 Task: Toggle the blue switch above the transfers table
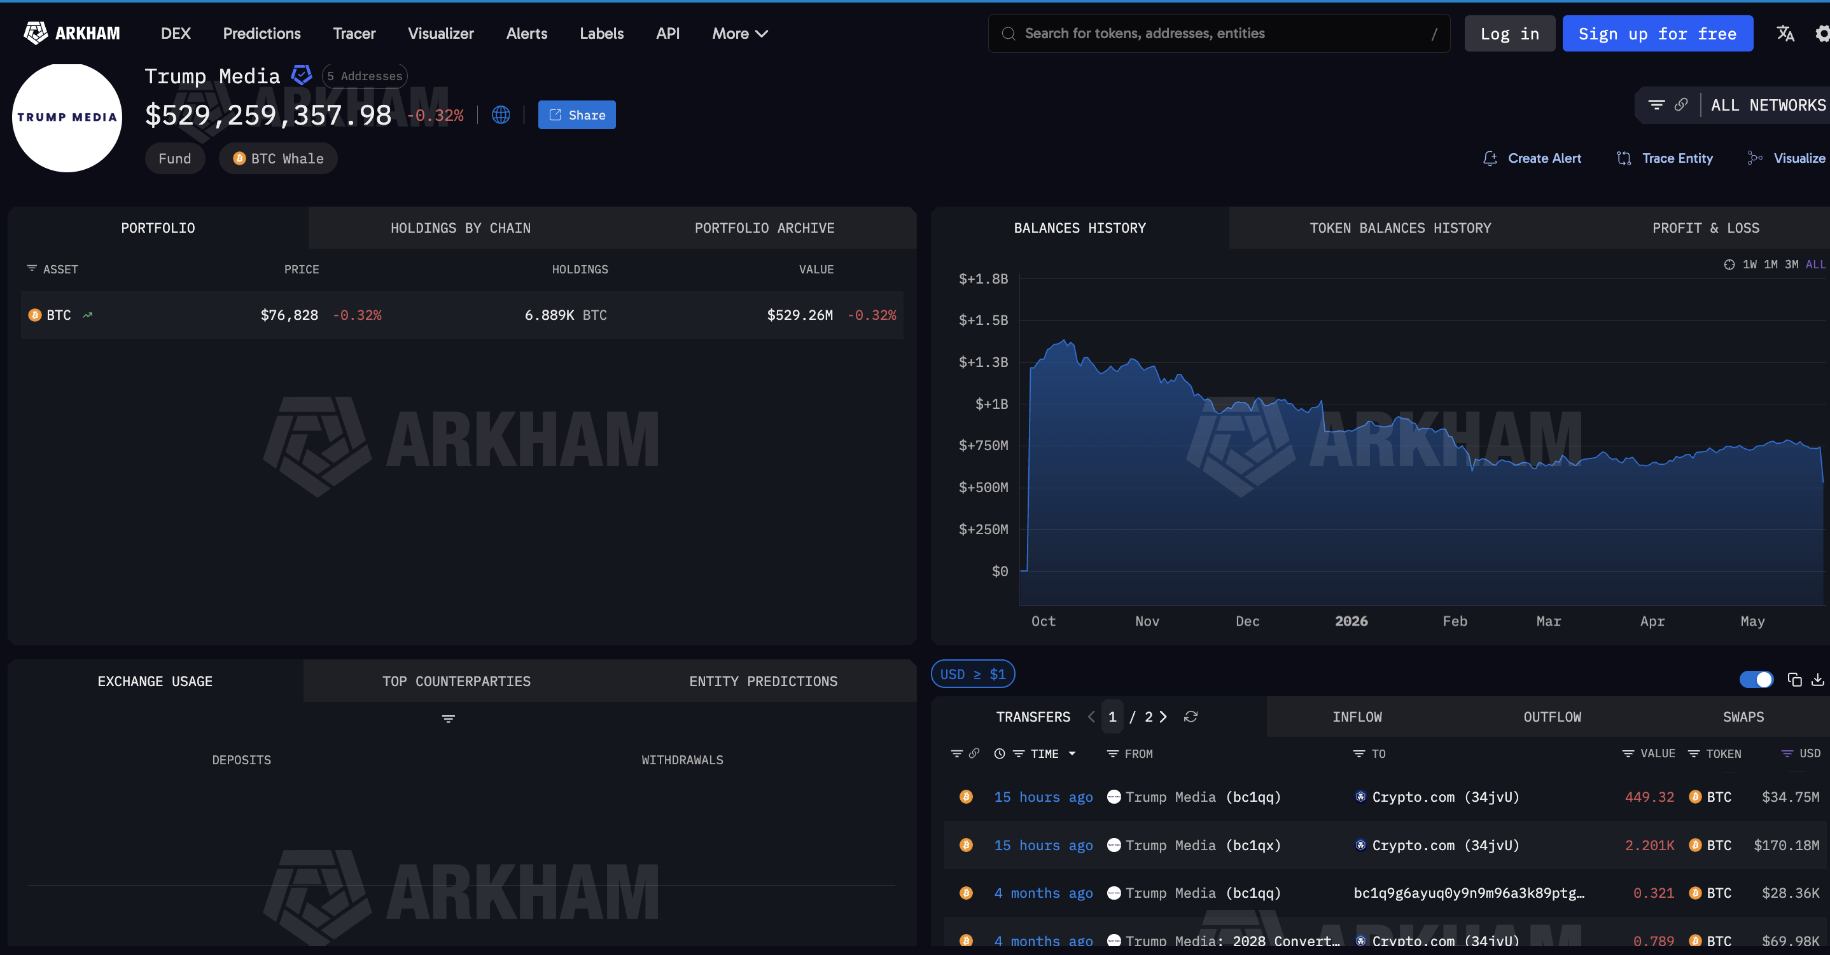(x=1756, y=680)
